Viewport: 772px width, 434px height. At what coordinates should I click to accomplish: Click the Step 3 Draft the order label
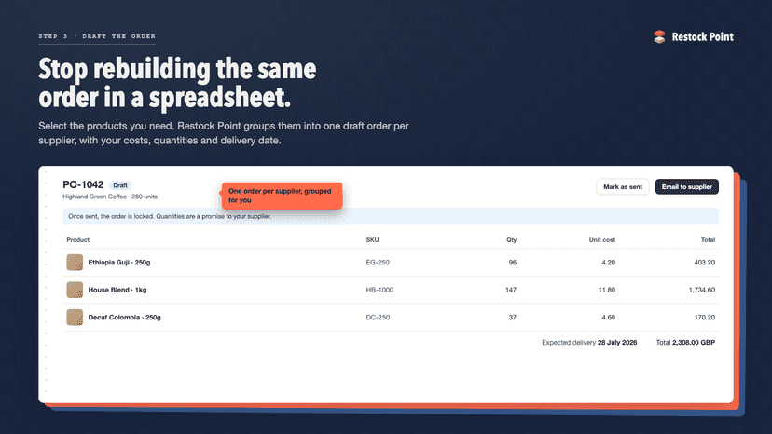pos(97,36)
